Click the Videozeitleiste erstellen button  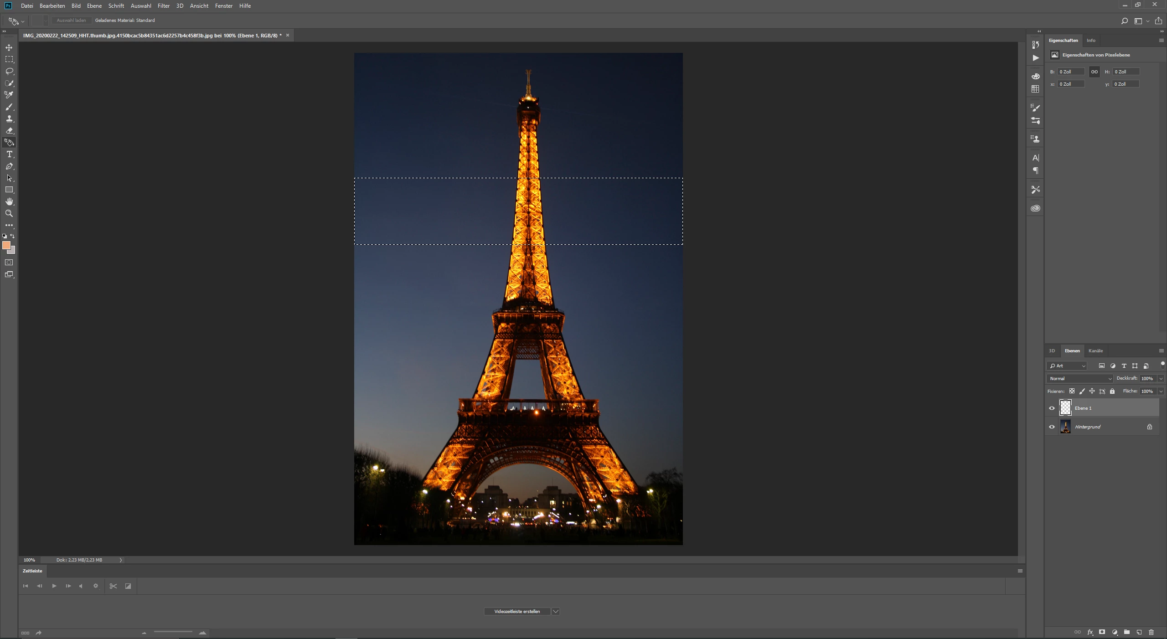click(x=517, y=612)
